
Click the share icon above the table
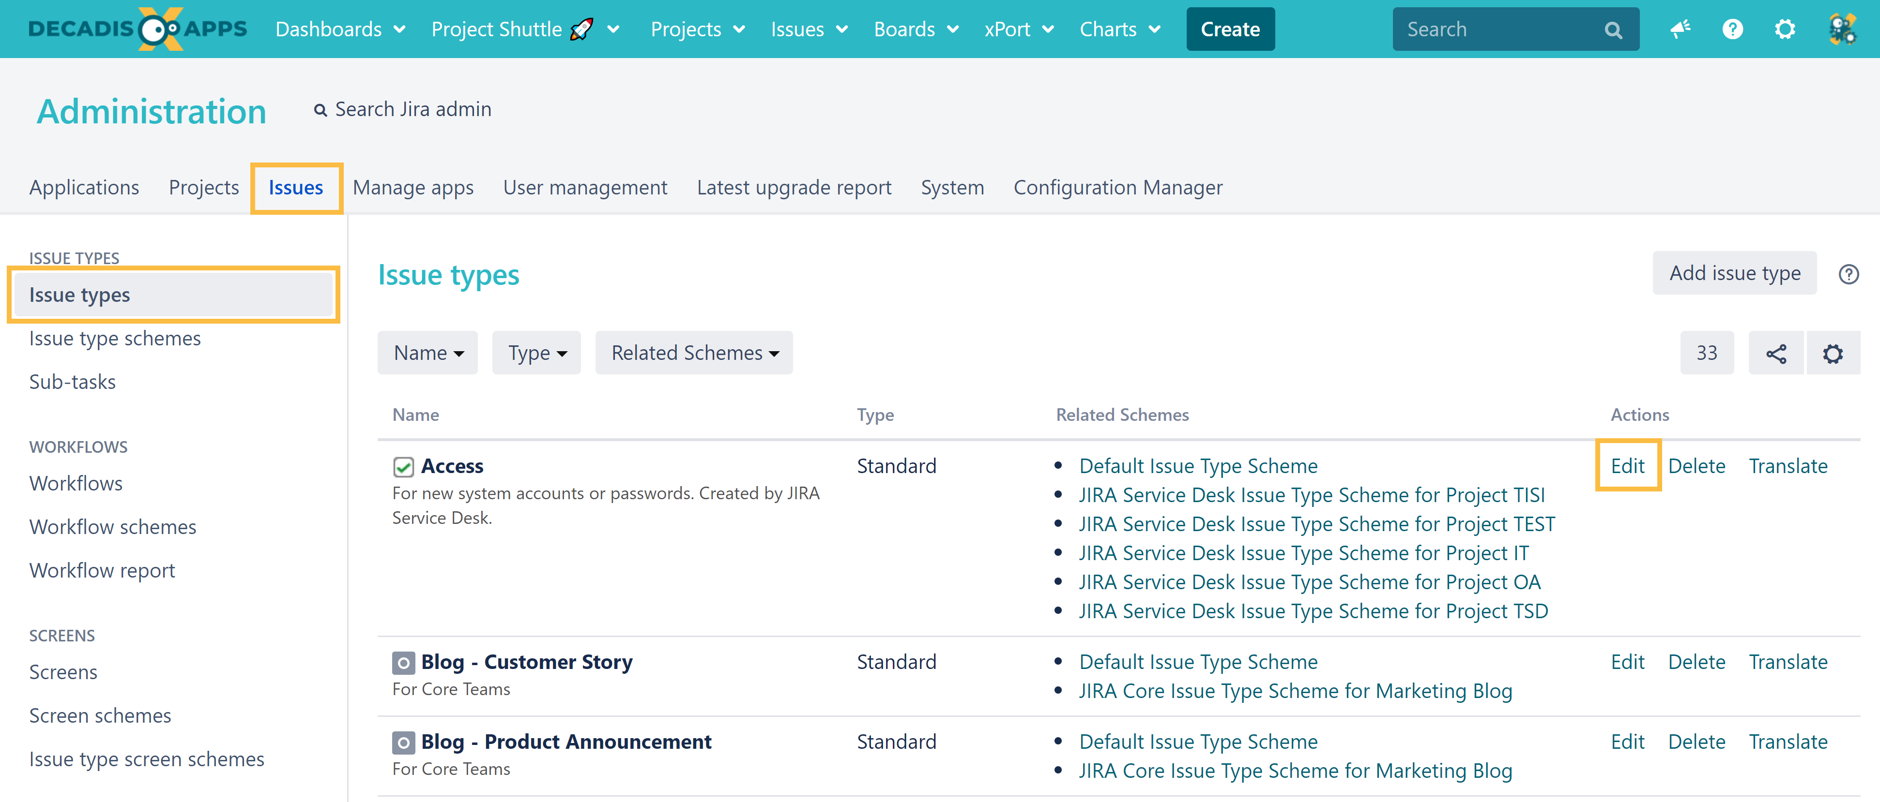(x=1775, y=354)
